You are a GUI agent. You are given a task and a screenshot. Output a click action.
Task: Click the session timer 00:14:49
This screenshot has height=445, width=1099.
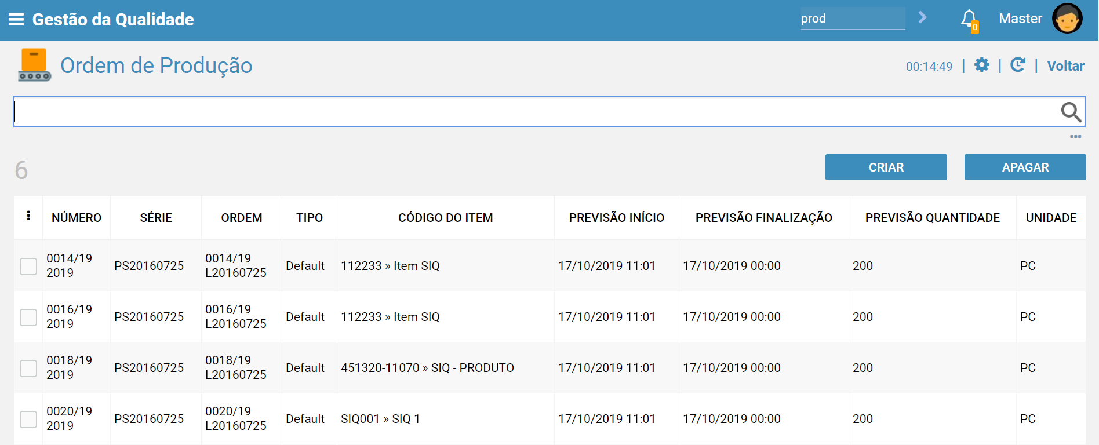coord(929,67)
